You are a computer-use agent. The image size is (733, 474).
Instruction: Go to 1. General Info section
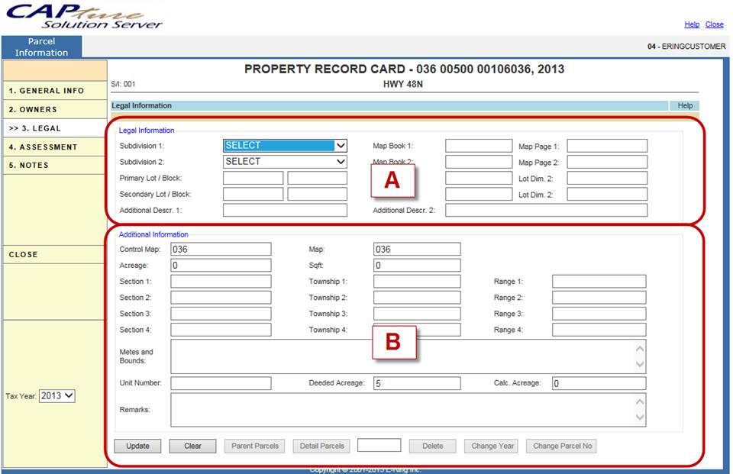55,91
